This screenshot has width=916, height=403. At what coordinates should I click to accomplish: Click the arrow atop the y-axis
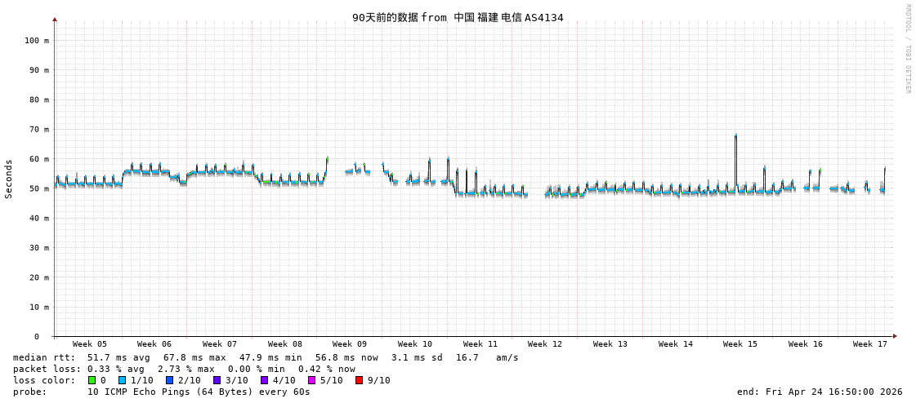(x=55, y=19)
